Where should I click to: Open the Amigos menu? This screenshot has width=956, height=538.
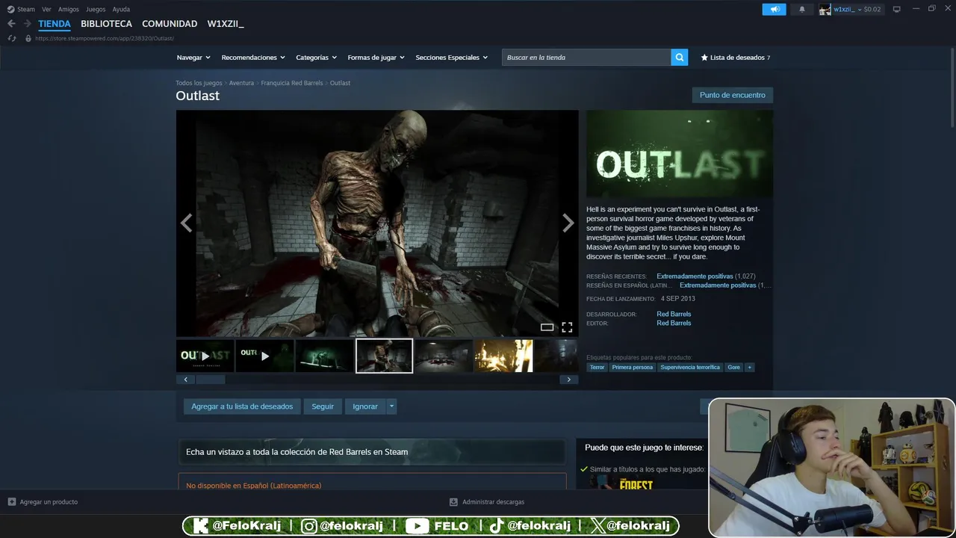pyautogui.click(x=69, y=9)
